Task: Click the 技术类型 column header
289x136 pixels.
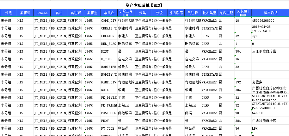Action: pyautogui.click(x=209, y=13)
